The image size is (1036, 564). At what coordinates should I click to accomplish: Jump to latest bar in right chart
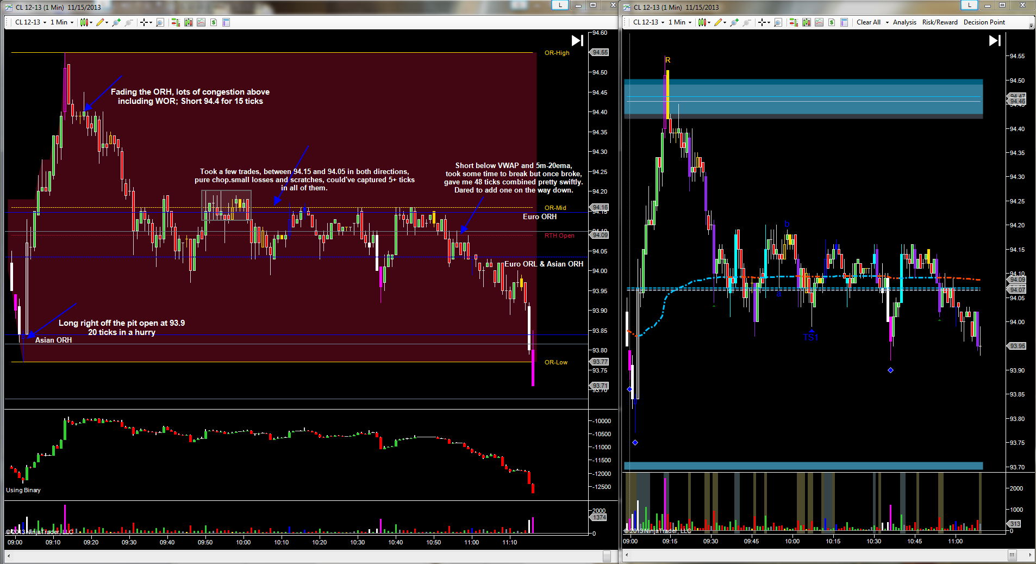[995, 40]
